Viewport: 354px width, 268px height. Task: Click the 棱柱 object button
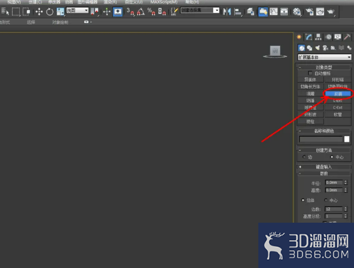(311, 122)
